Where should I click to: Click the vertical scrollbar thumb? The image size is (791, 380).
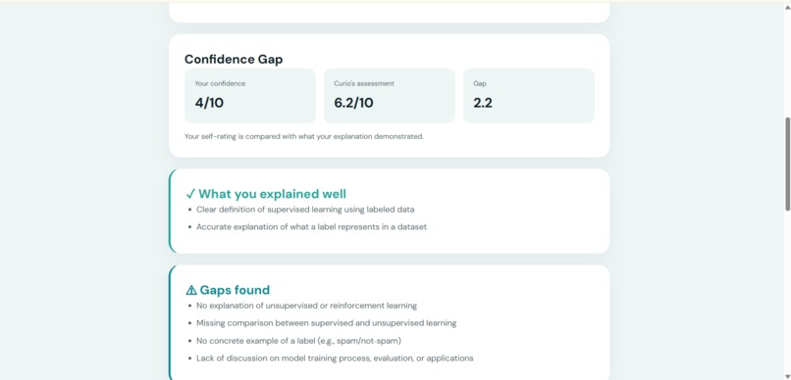point(787,165)
